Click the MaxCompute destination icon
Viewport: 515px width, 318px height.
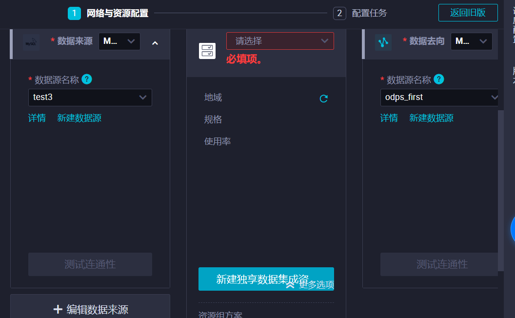point(383,42)
